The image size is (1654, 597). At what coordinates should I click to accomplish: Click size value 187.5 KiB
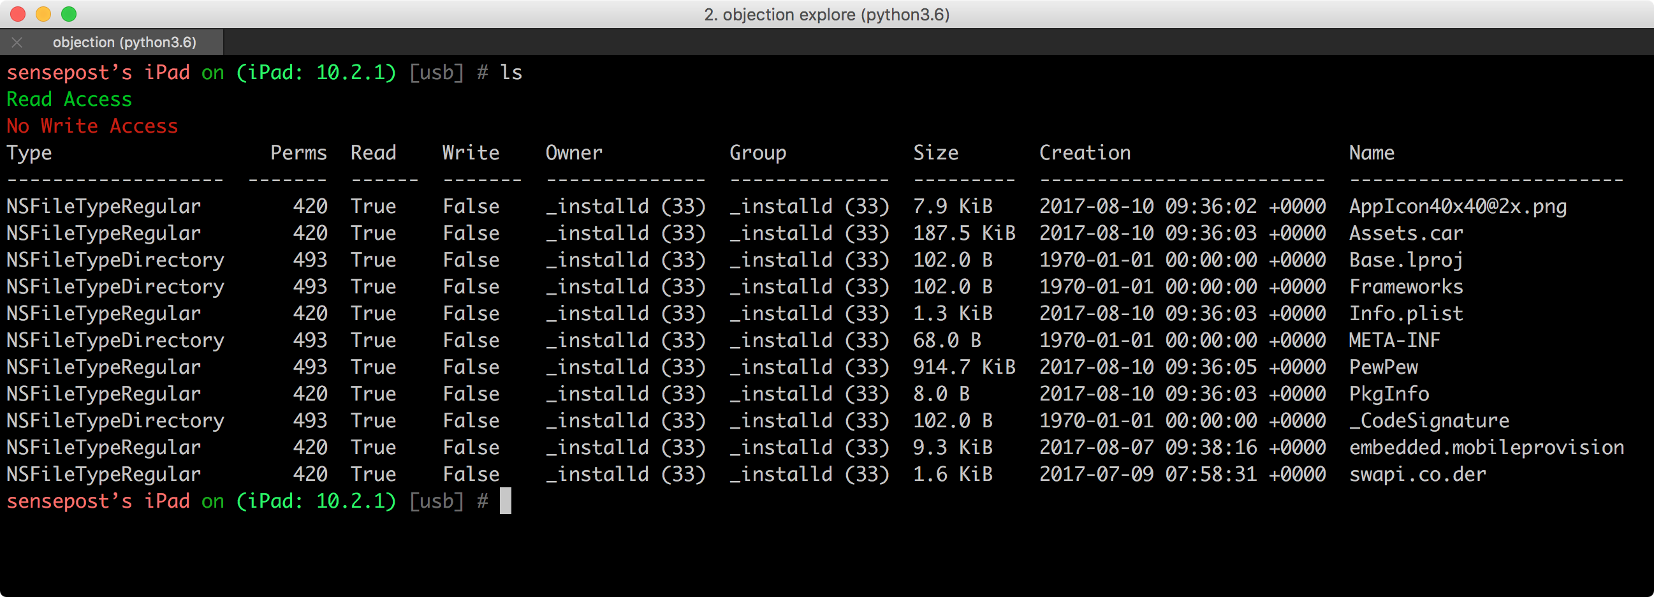tap(964, 233)
